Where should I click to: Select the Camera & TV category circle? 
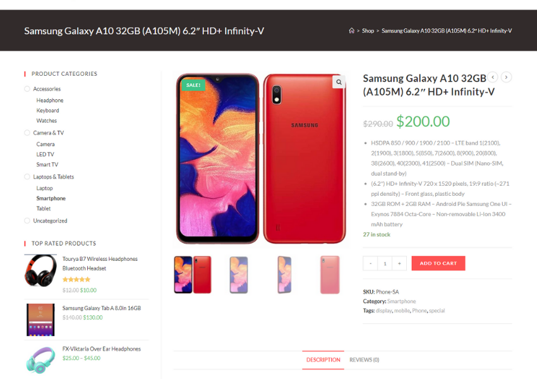(27, 133)
